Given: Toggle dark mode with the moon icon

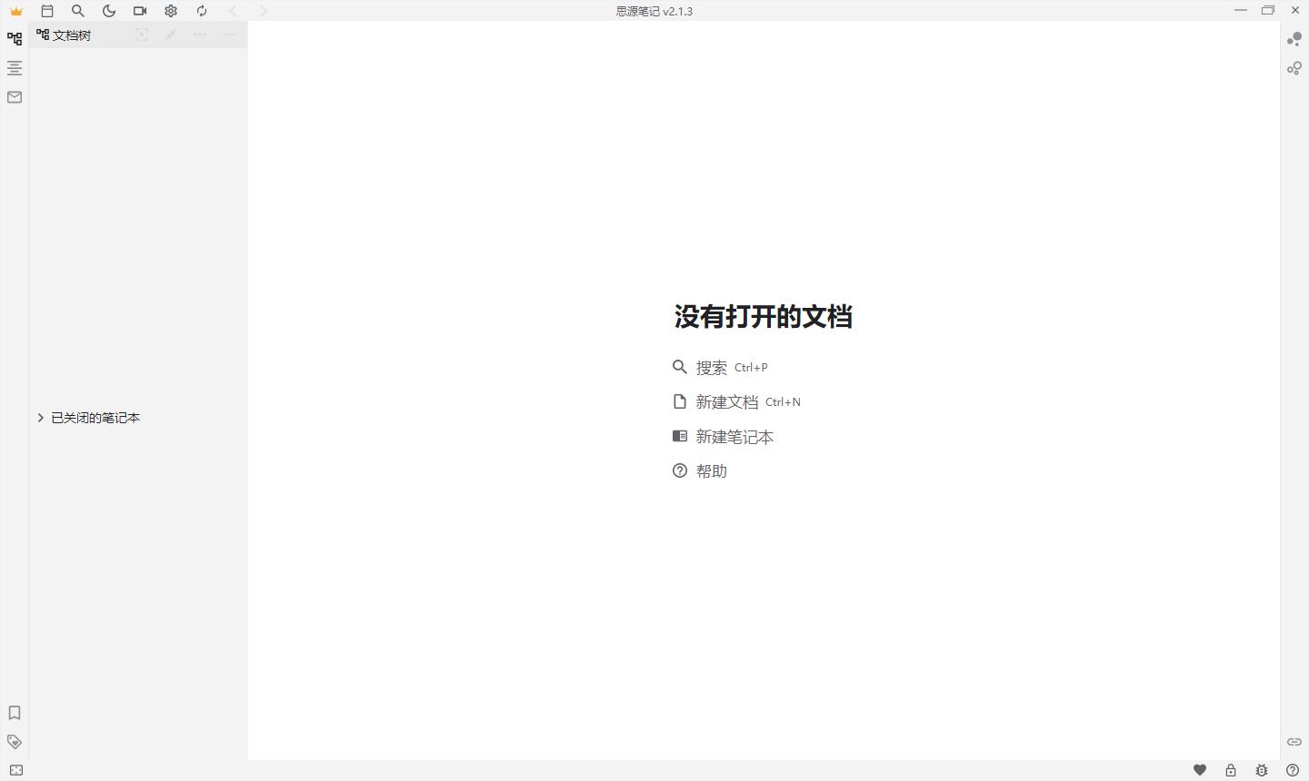Looking at the screenshot, I should (109, 11).
